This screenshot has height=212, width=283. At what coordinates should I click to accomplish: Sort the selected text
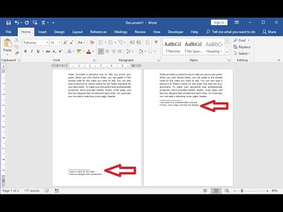coord(147,42)
